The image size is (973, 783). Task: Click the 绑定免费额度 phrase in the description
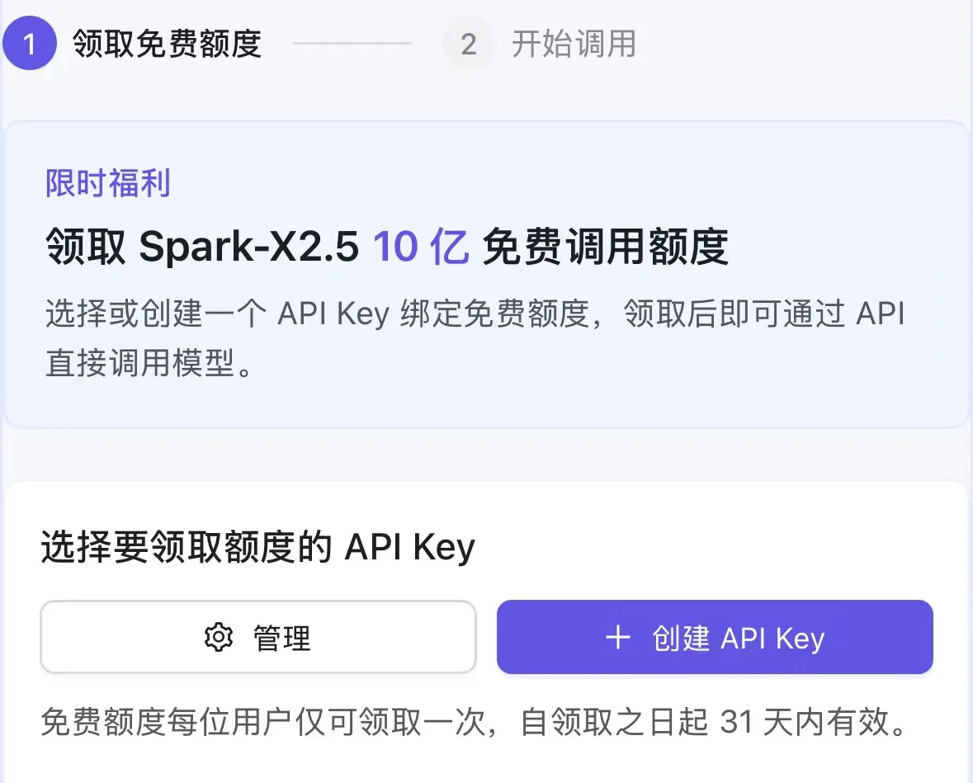click(494, 313)
